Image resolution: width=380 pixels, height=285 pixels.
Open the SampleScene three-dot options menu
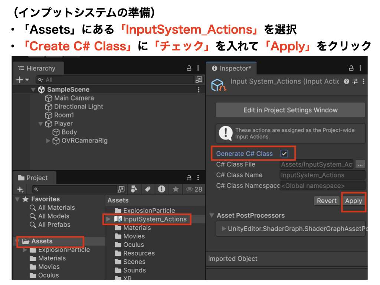(199, 90)
